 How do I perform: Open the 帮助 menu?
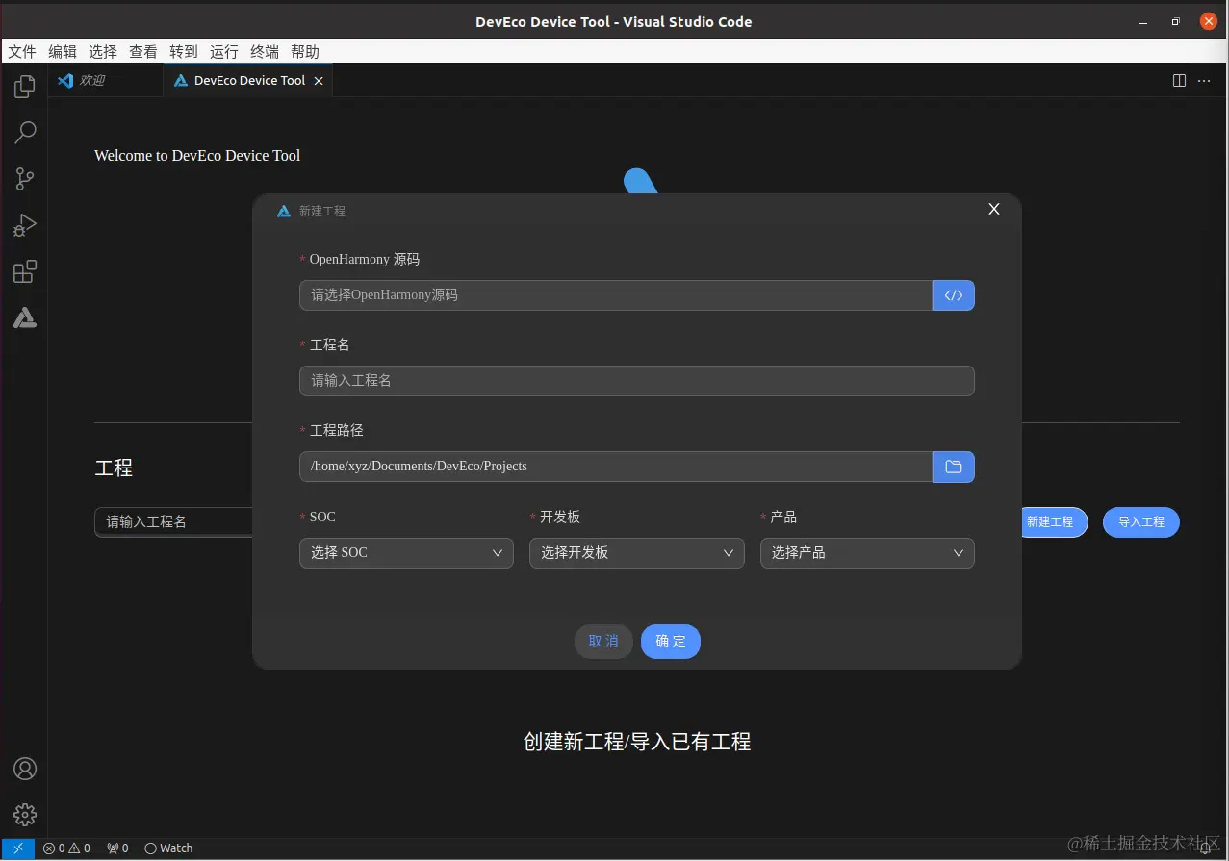(305, 52)
